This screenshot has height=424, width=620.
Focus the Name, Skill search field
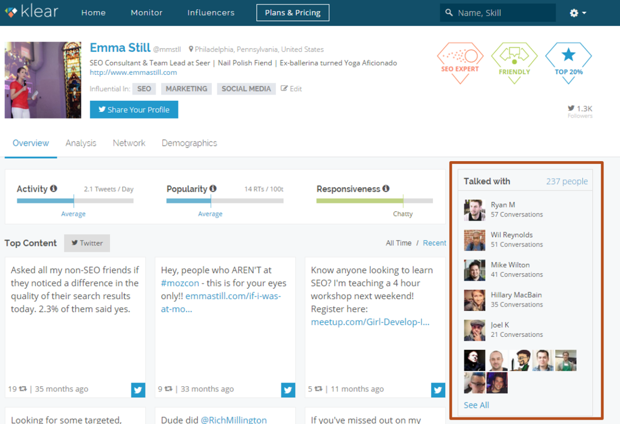502,13
